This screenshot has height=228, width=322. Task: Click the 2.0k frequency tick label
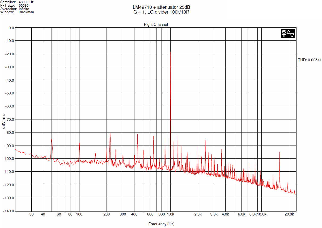198,214
